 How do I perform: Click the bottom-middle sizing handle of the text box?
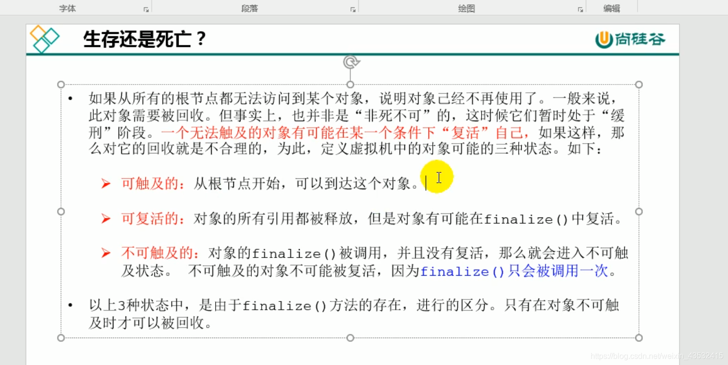click(350, 338)
